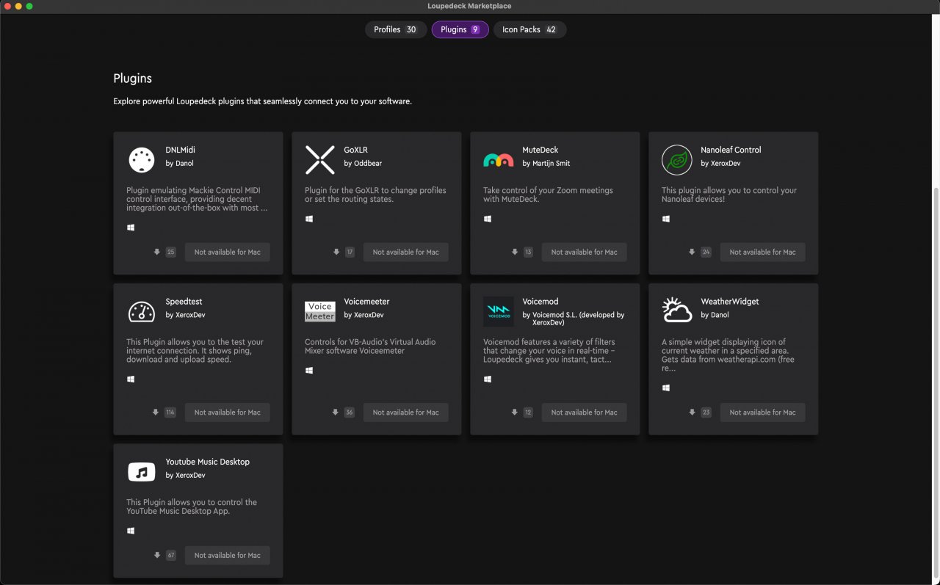Select the Voicemod logo icon

point(499,311)
